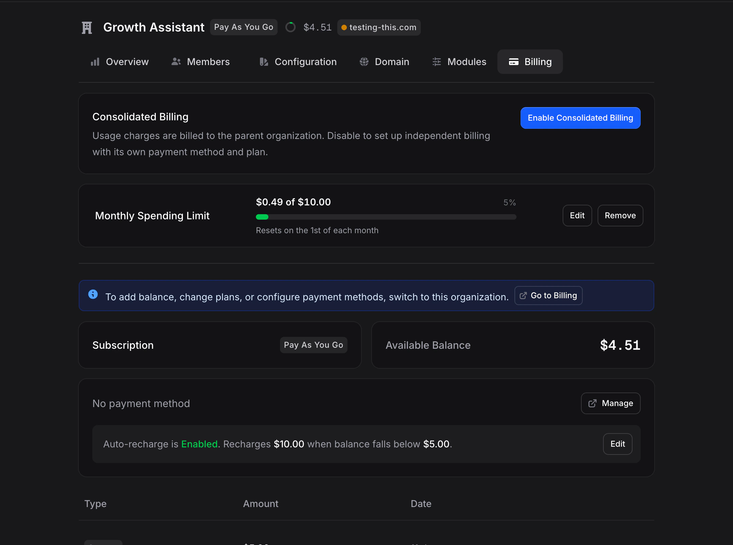The width and height of the screenshot is (733, 545).
Task: Click the monthly spending progress bar
Action: point(386,217)
